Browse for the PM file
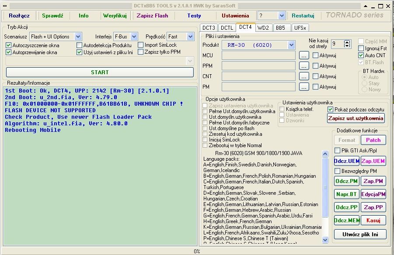This screenshot has height=255, width=394. tap(304, 87)
